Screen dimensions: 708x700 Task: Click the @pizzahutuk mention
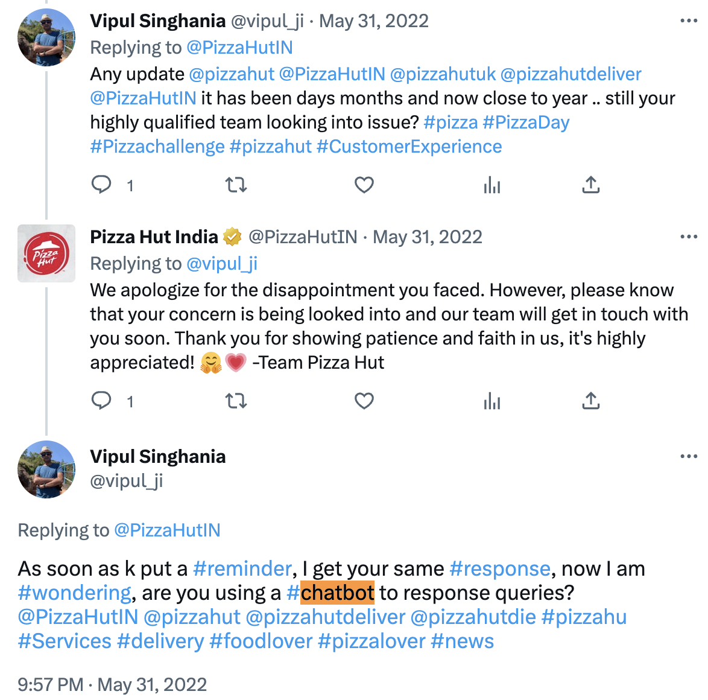coord(443,74)
